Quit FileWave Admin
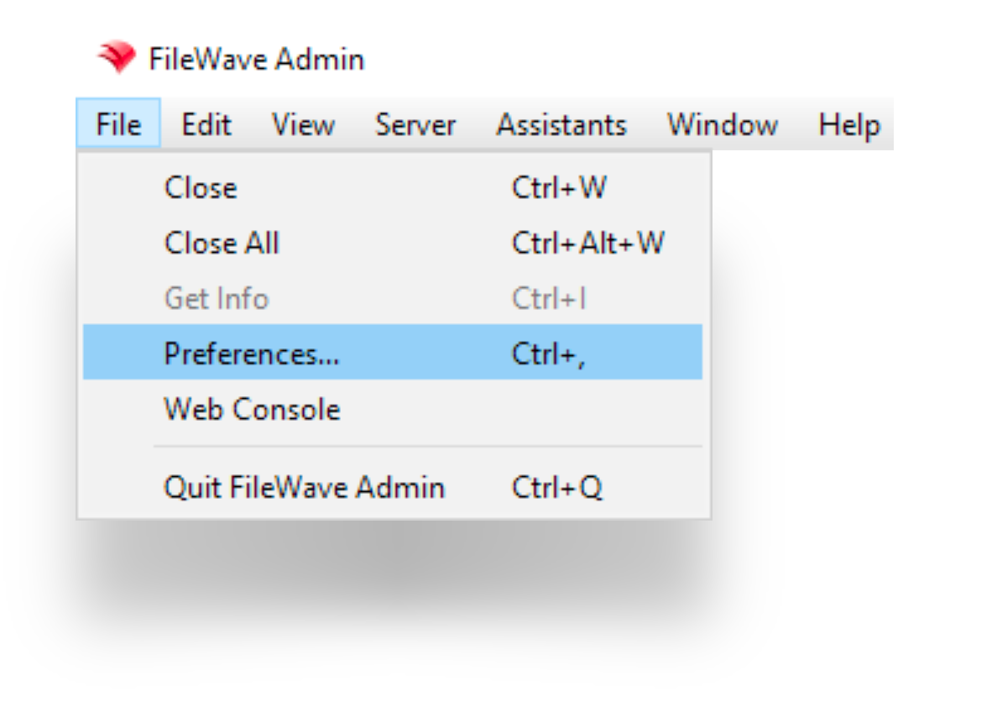 (266, 487)
